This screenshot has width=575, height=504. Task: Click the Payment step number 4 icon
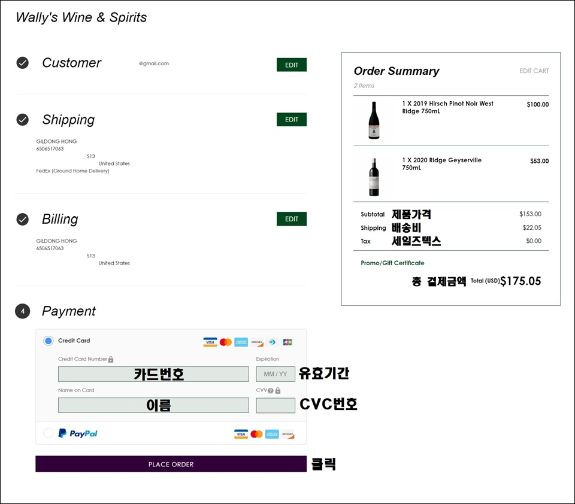pos(22,311)
